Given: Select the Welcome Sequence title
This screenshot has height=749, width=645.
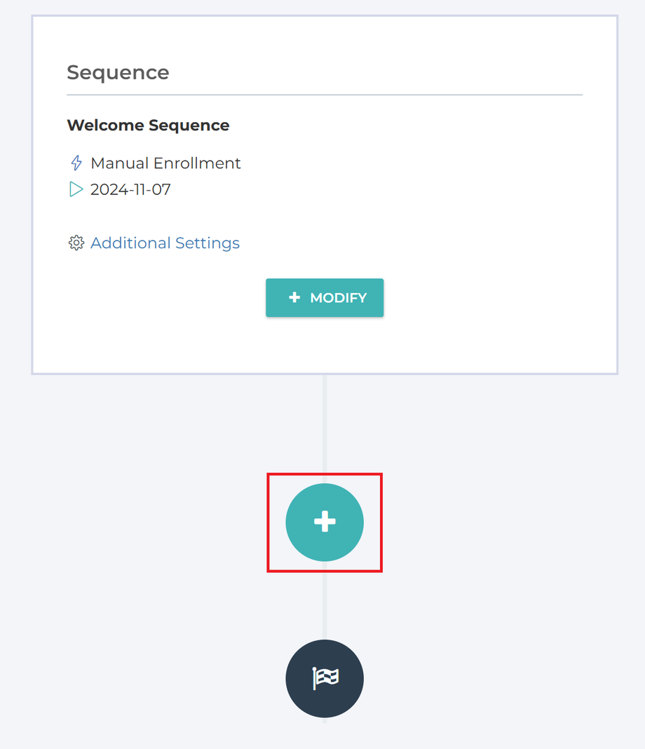Looking at the screenshot, I should 148,126.
